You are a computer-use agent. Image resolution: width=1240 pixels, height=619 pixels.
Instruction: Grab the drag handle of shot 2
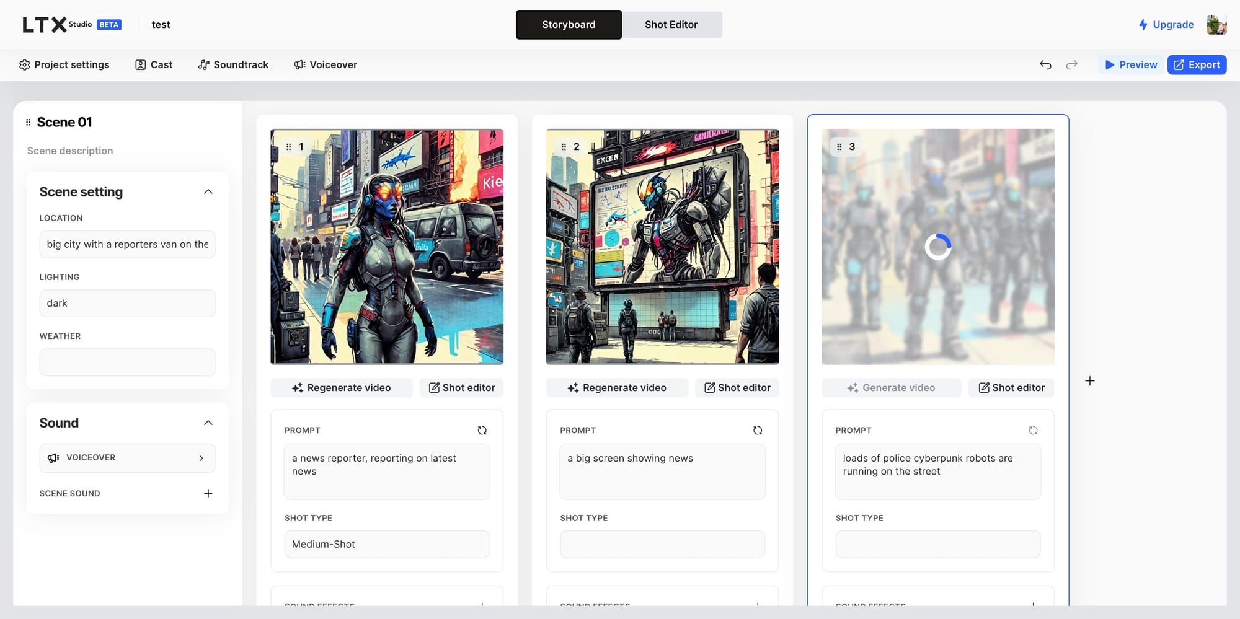pos(563,147)
